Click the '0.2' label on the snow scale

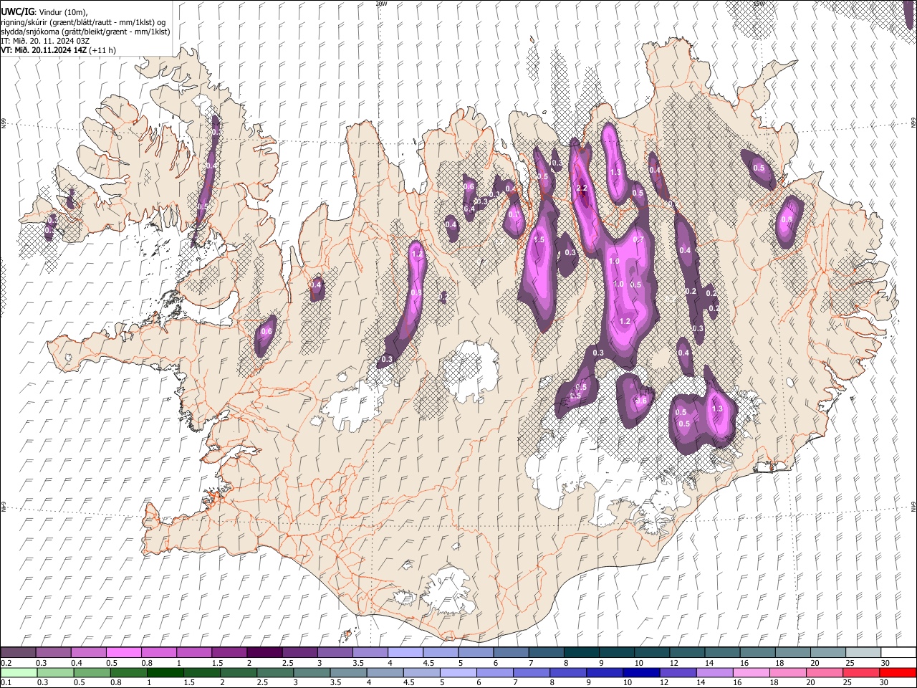point(6,663)
